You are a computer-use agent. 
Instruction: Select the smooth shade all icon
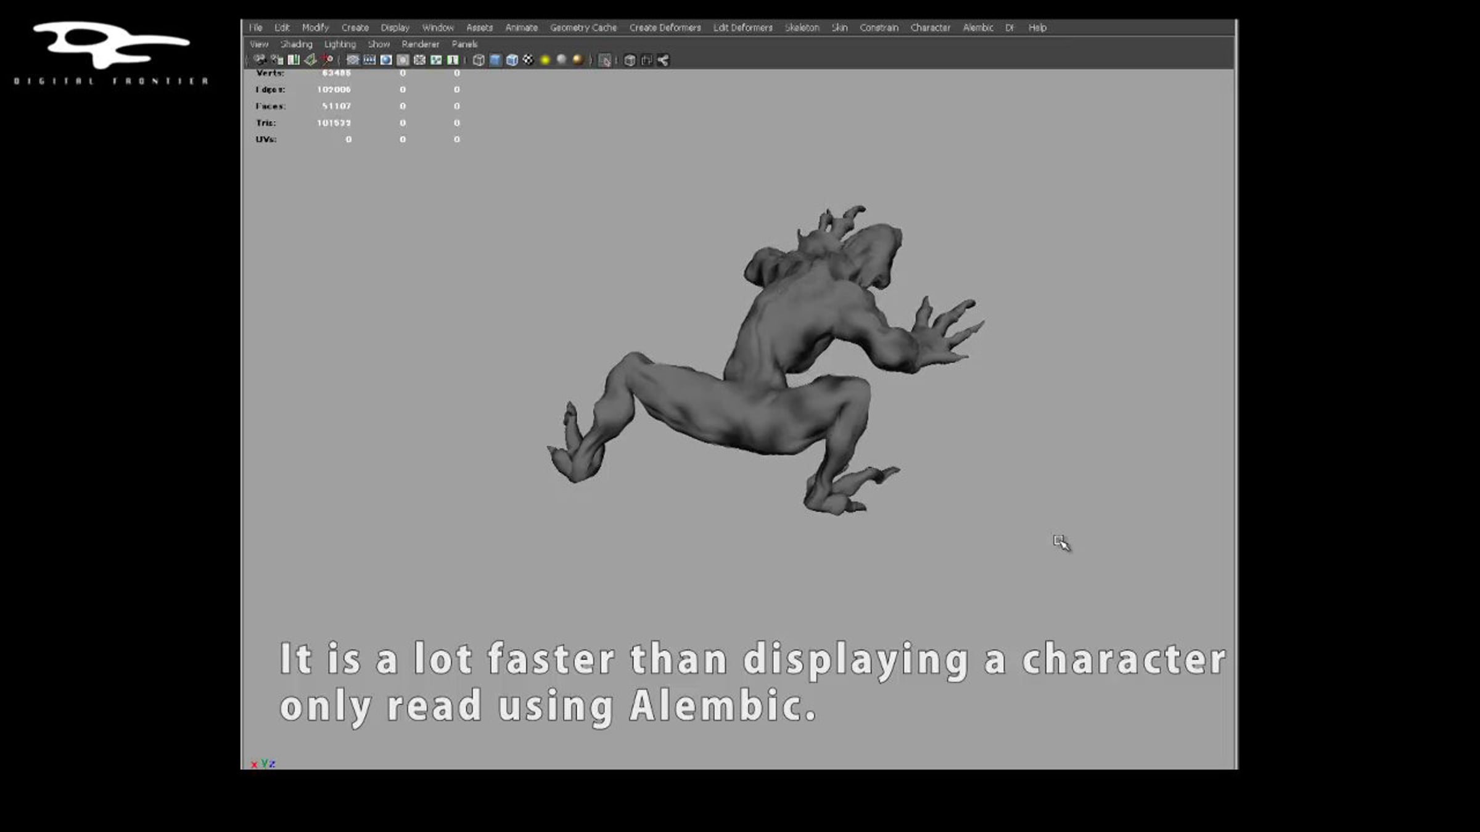[x=495, y=60]
